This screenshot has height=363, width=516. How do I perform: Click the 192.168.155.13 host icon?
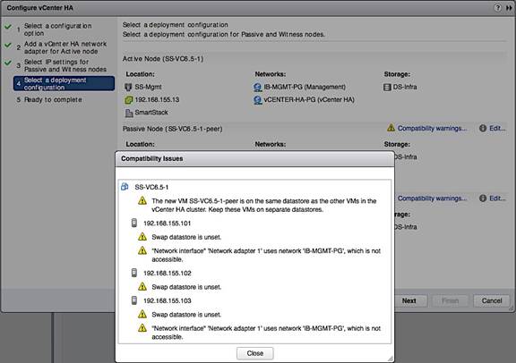click(x=128, y=100)
